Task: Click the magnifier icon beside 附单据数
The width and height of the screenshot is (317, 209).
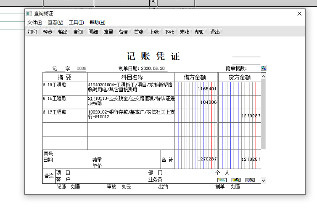Action: (x=264, y=68)
